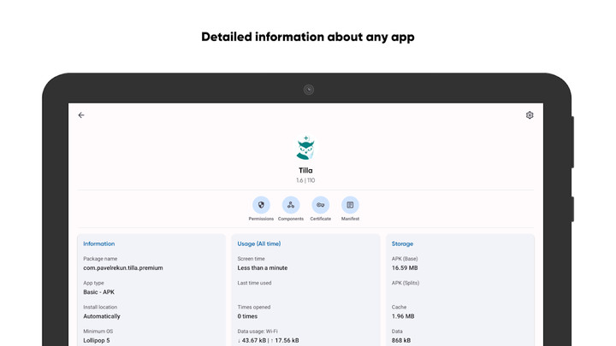This screenshot has height=346, width=616.
Task: Select the Wi-Fi data usage values
Action: (x=268, y=341)
